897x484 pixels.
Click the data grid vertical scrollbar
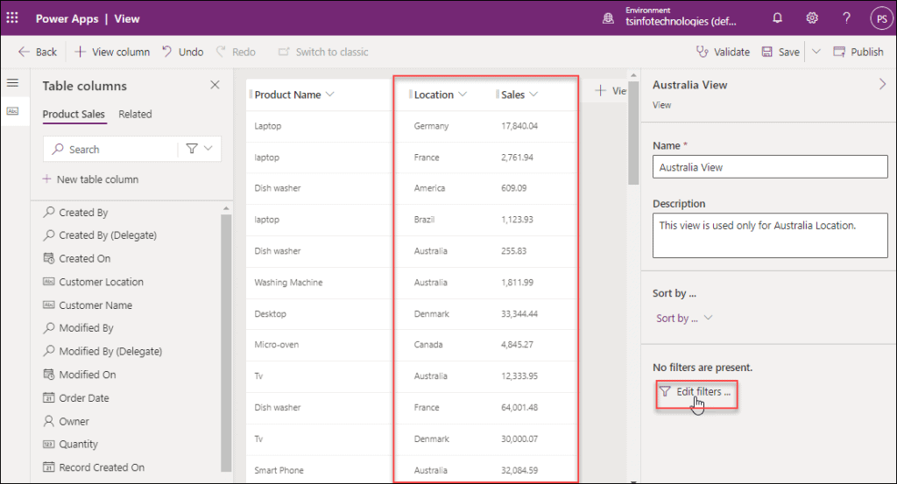[633, 132]
